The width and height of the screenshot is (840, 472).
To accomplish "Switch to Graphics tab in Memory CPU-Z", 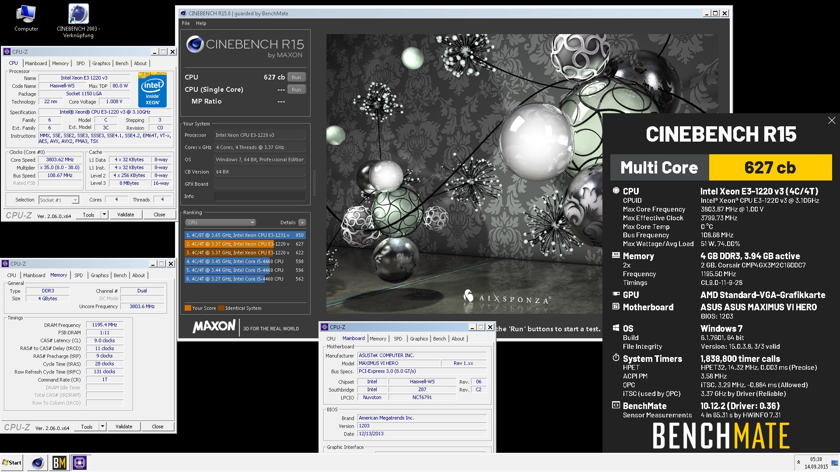I will click(100, 275).
